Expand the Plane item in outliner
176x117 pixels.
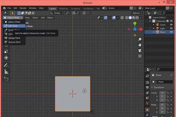[x=154, y=32]
